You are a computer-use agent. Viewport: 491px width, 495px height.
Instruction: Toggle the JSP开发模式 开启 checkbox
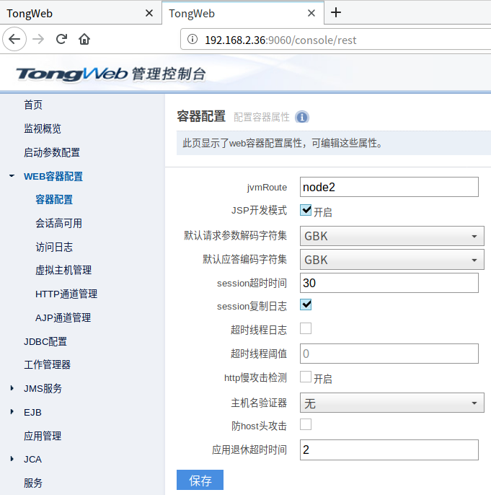pos(306,210)
